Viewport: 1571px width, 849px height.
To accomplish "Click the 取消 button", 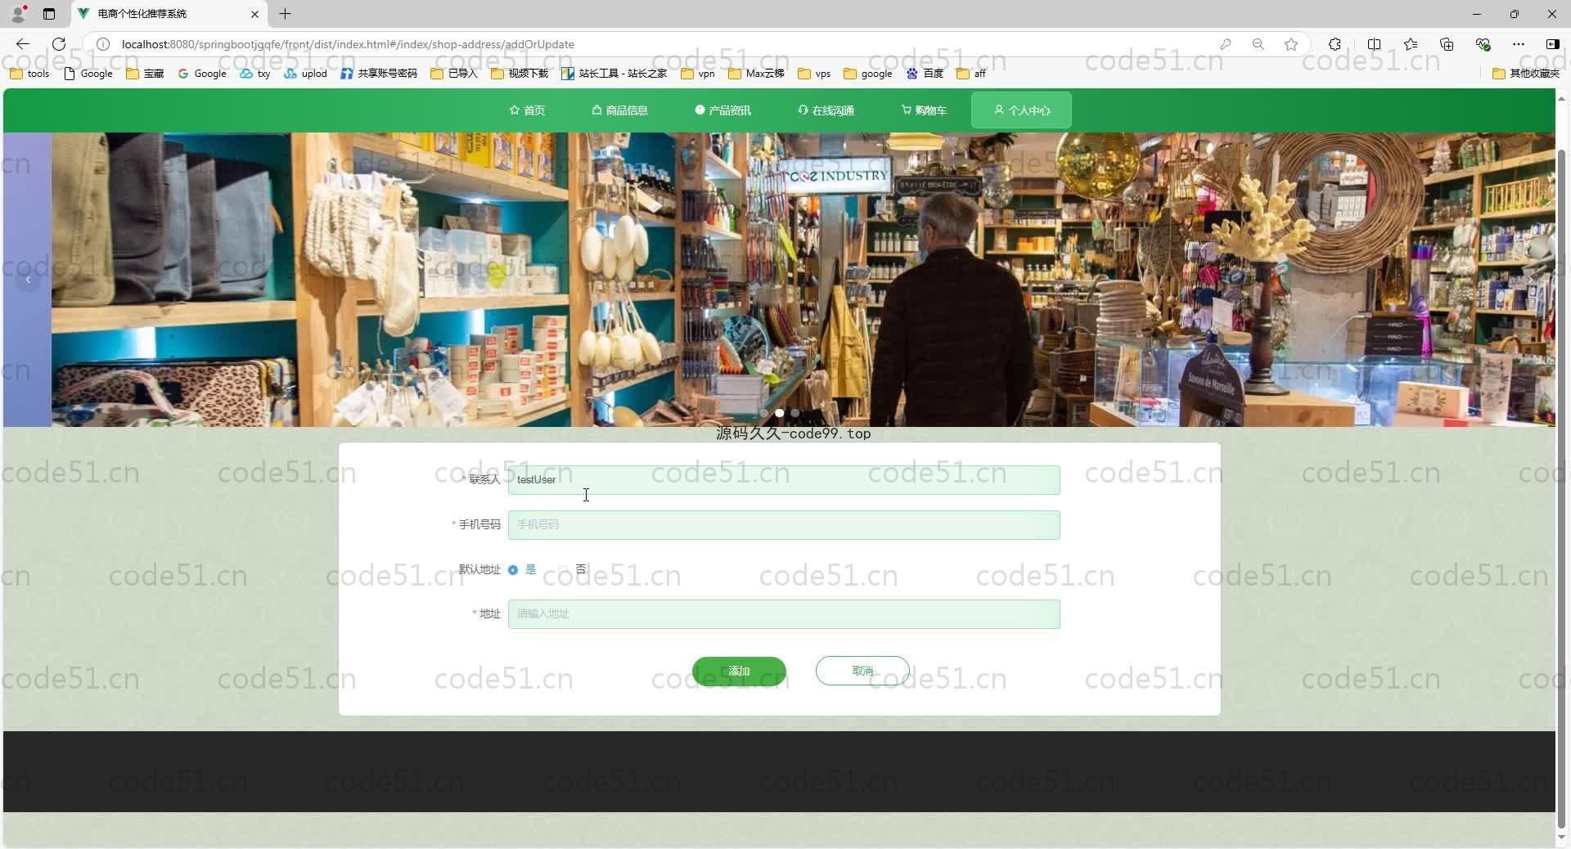I will (x=862, y=671).
